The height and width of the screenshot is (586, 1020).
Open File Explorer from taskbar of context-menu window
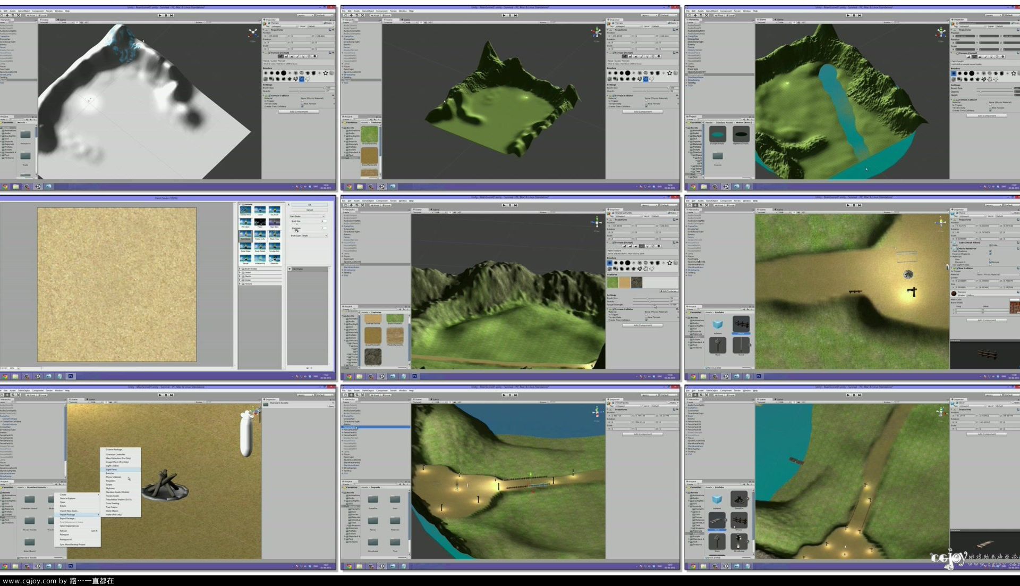coord(15,566)
